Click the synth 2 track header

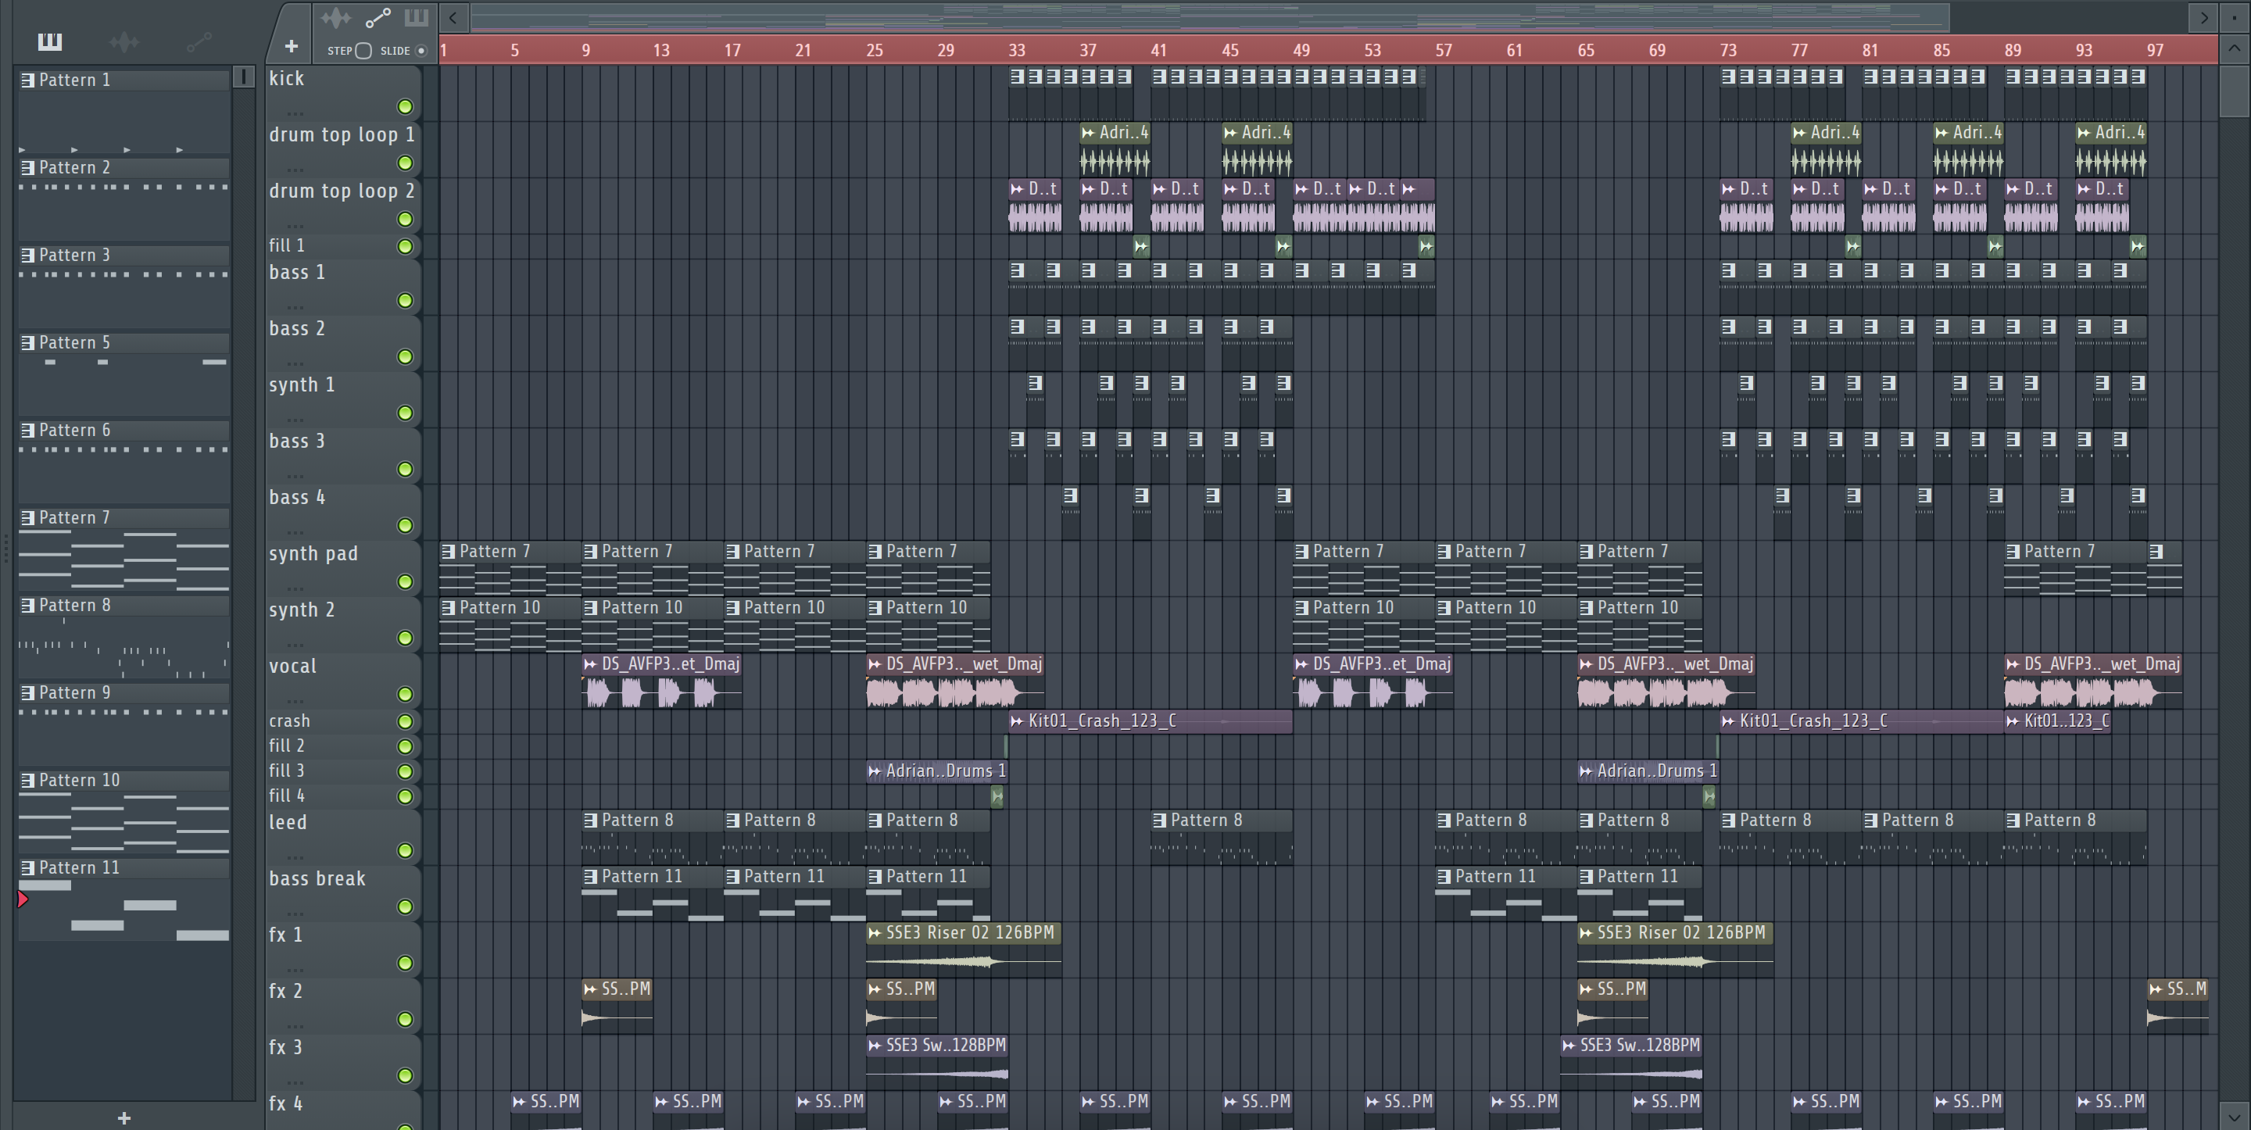(343, 624)
